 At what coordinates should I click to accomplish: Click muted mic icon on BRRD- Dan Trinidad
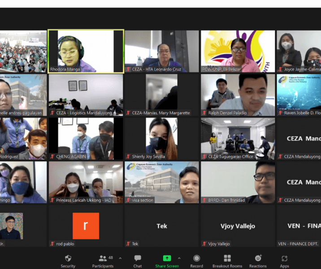click(x=204, y=200)
